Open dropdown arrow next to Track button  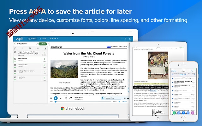pyautogui.click(x=48, y=44)
